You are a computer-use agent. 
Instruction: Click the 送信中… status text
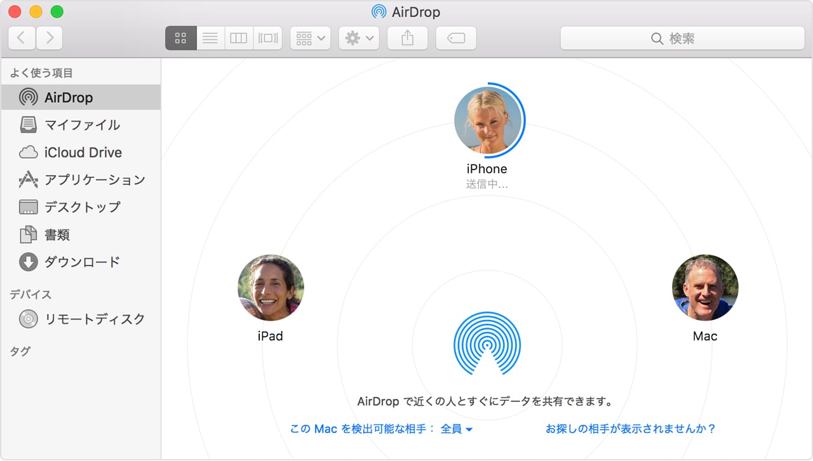coord(487,185)
